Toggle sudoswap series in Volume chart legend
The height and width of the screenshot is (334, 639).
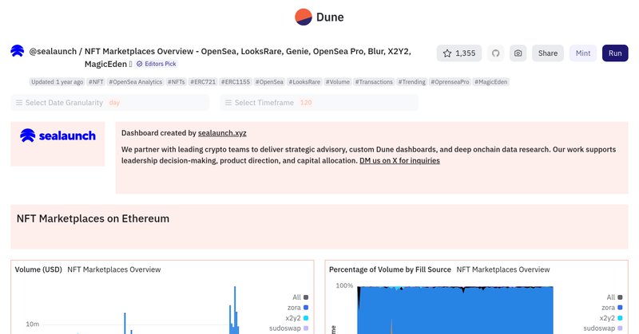tap(288, 328)
